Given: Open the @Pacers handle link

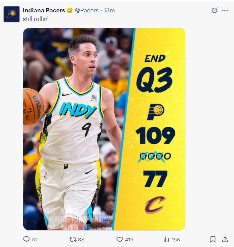Looking at the screenshot, I should (87, 10).
